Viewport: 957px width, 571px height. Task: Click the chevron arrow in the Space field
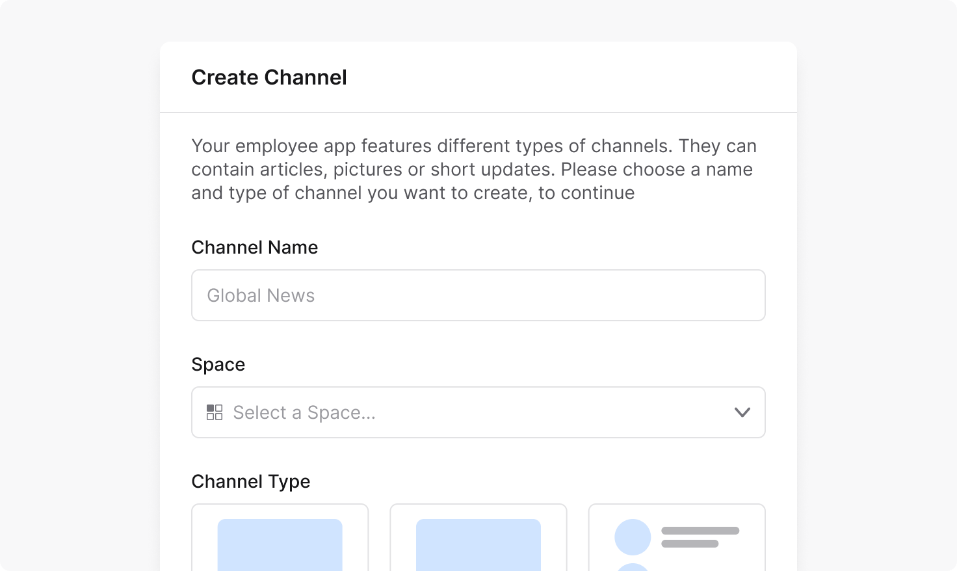pyautogui.click(x=742, y=412)
